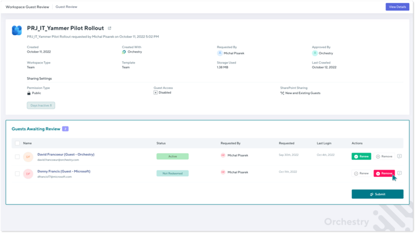Click Michal Pisarek name in David Francoeur row

coord(238,155)
